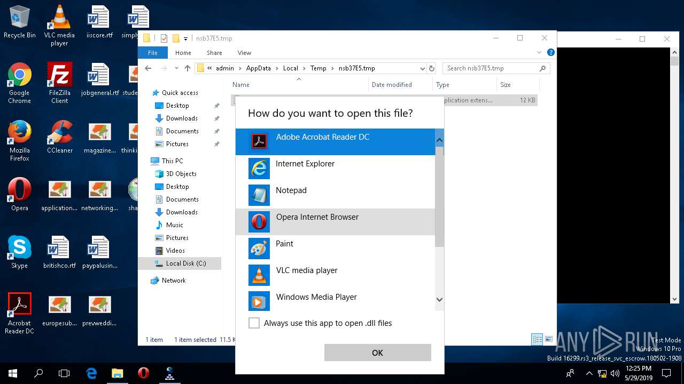Click the Search nsb37E5.tmp field
The width and height of the screenshot is (684, 384).
(x=496, y=68)
